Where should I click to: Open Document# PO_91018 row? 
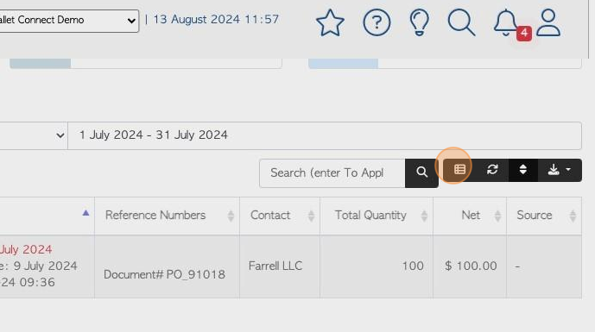[x=164, y=274]
